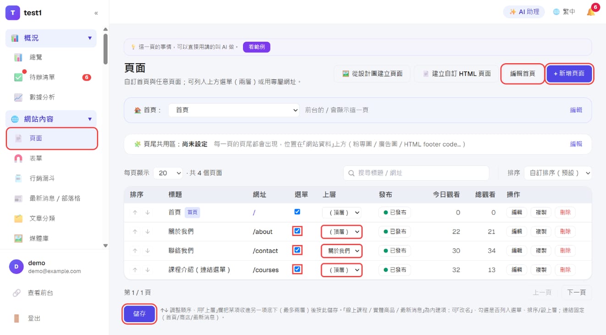Collapse the sidebar with the double-chevron icon

[96, 13]
